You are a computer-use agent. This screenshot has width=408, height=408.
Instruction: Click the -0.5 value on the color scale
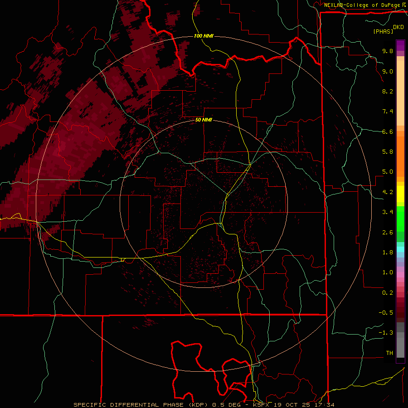pyautogui.click(x=386, y=313)
